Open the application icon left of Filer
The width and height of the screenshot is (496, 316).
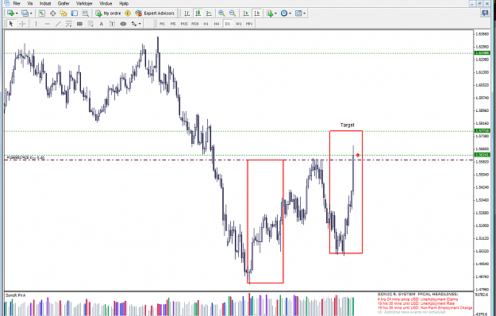point(7,3)
